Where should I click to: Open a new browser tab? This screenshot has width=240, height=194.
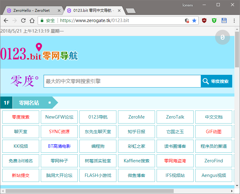tap(130, 11)
